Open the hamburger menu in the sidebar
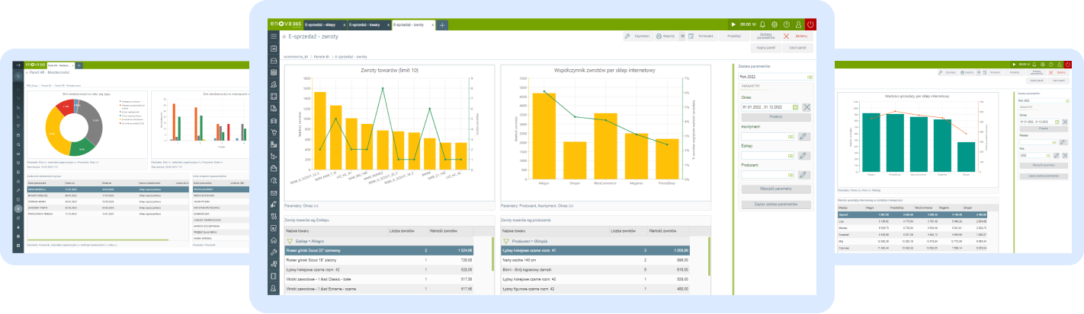The image size is (1084, 314). [x=274, y=36]
